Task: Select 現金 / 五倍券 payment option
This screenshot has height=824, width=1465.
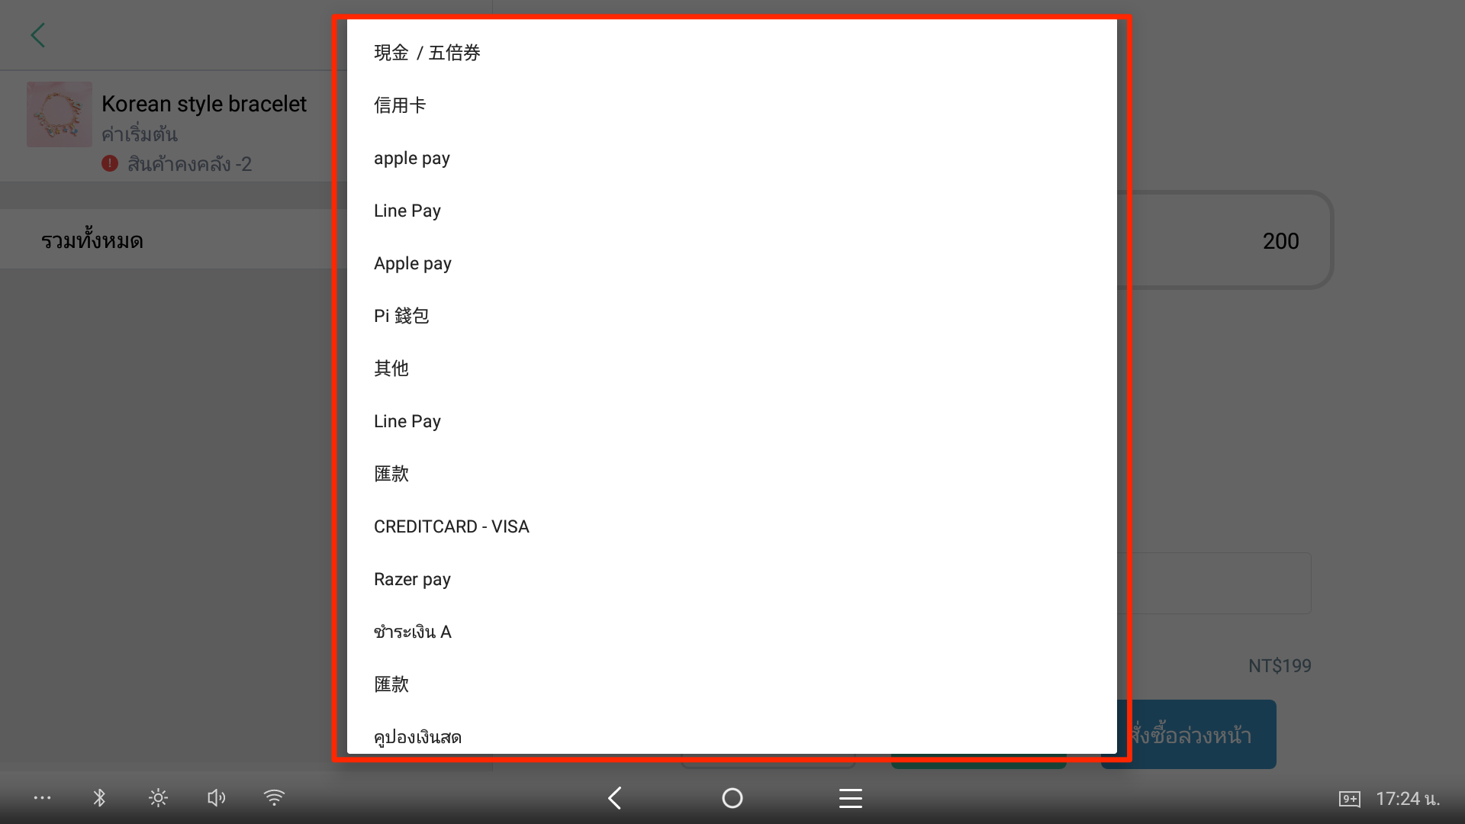Action: pyautogui.click(x=732, y=53)
